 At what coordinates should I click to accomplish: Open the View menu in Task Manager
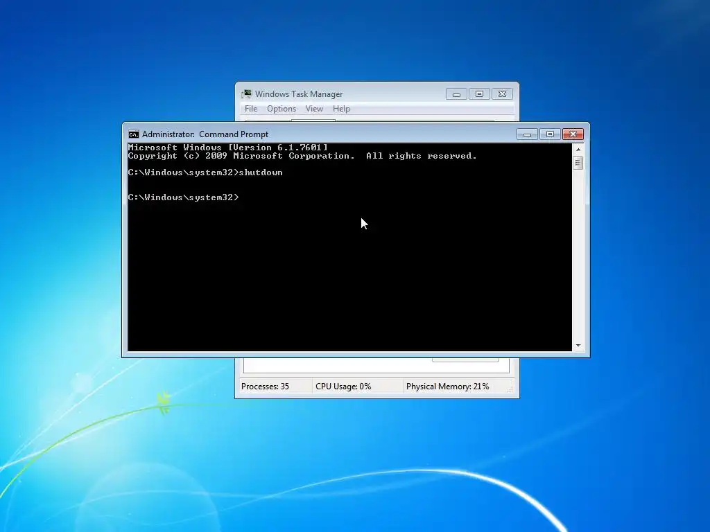[x=314, y=109]
